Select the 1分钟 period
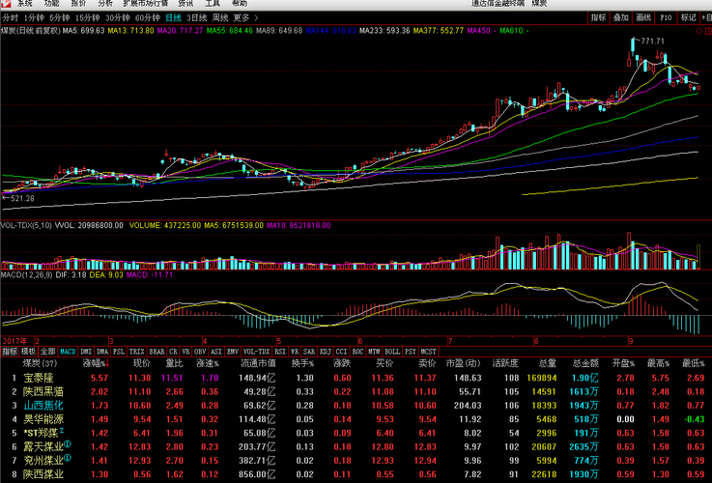 click(34, 18)
